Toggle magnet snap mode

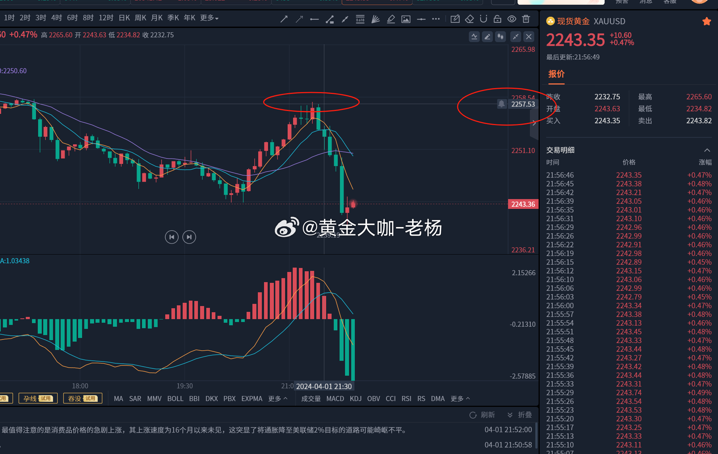point(483,19)
